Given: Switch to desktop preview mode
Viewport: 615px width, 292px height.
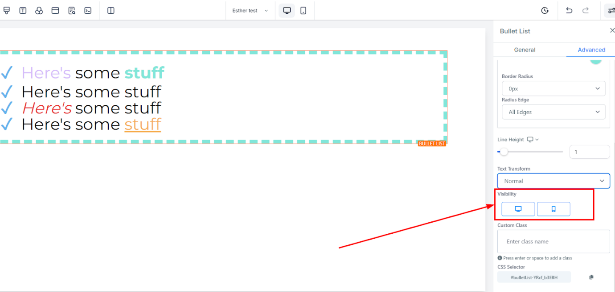Looking at the screenshot, I should coord(287,11).
